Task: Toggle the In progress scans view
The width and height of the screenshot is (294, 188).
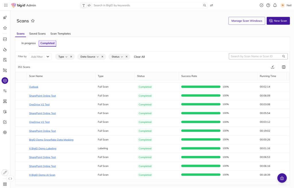Action: (x=28, y=43)
